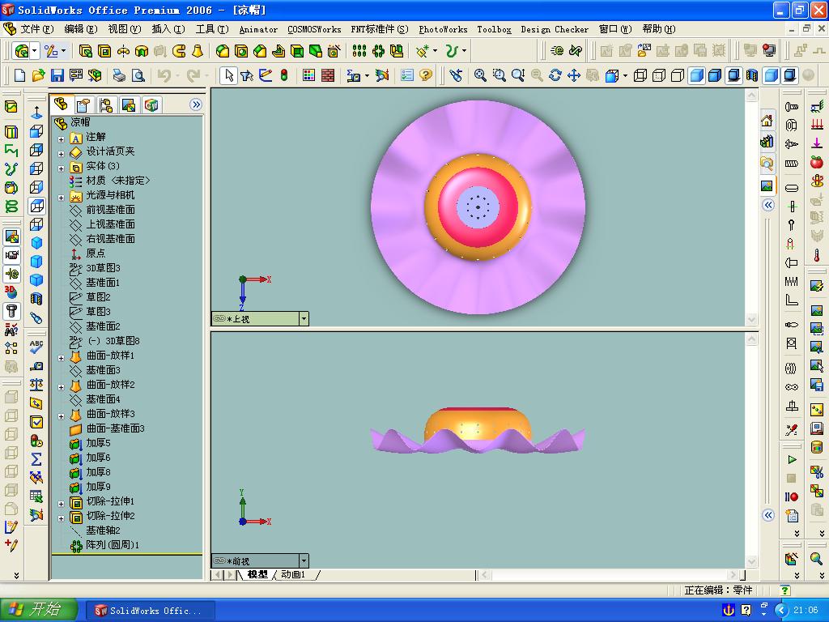829x622 pixels.
Task: Click the Linear Pattern feature icon
Action: coord(359,51)
